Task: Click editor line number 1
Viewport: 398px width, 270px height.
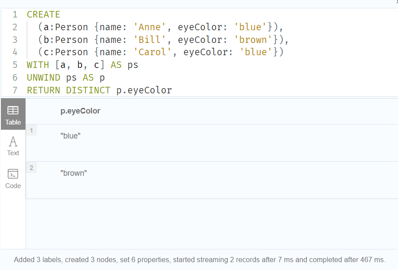Action: pos(15,14)
